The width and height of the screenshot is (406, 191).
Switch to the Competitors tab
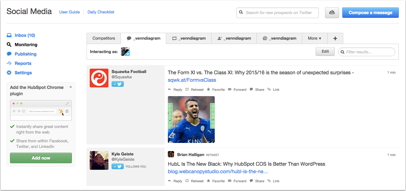coord(104,38)
